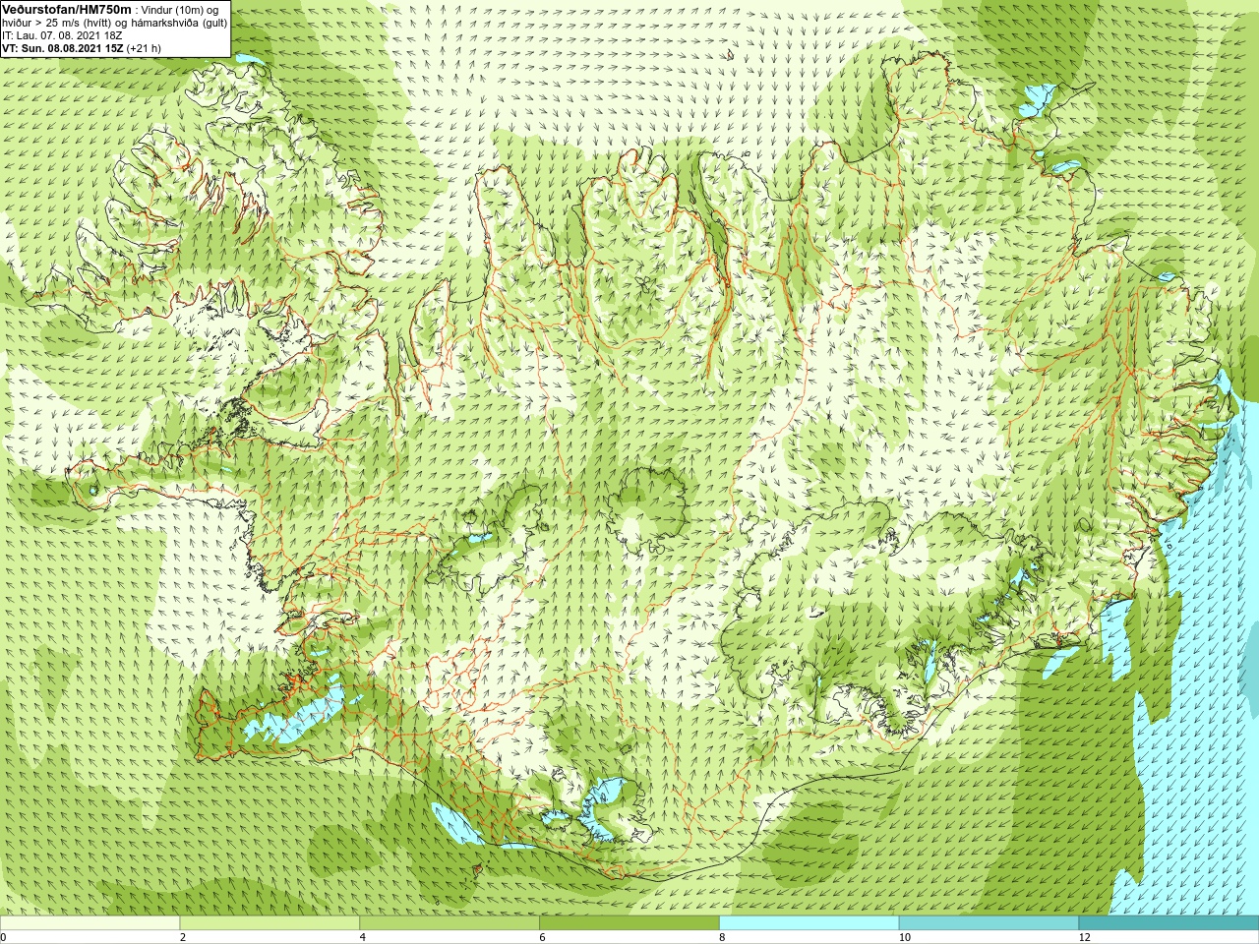Click the 6–8 m/s dark green legend swatch

tap(629, 923)
